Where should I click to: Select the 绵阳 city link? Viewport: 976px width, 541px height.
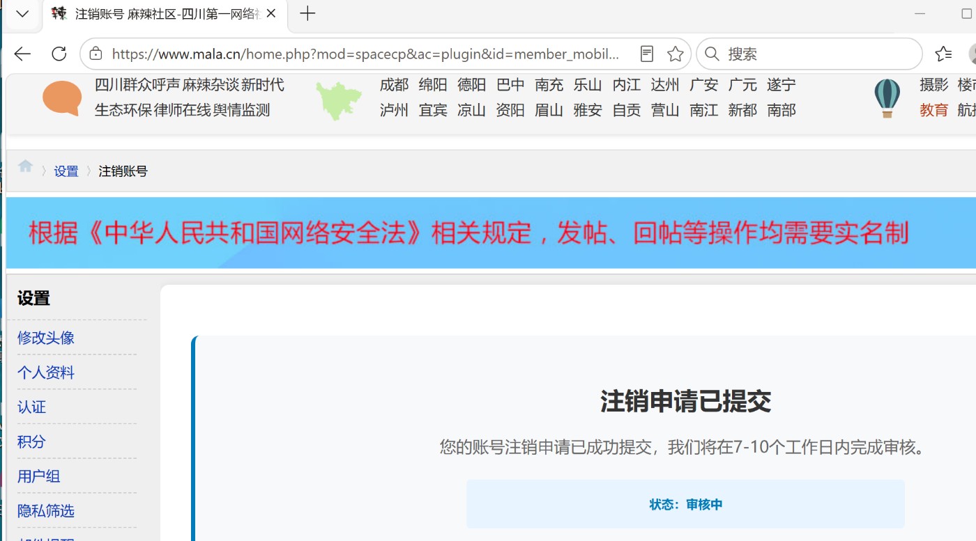(x=433, y=85)
